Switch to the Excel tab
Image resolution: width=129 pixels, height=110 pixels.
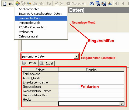47,63
